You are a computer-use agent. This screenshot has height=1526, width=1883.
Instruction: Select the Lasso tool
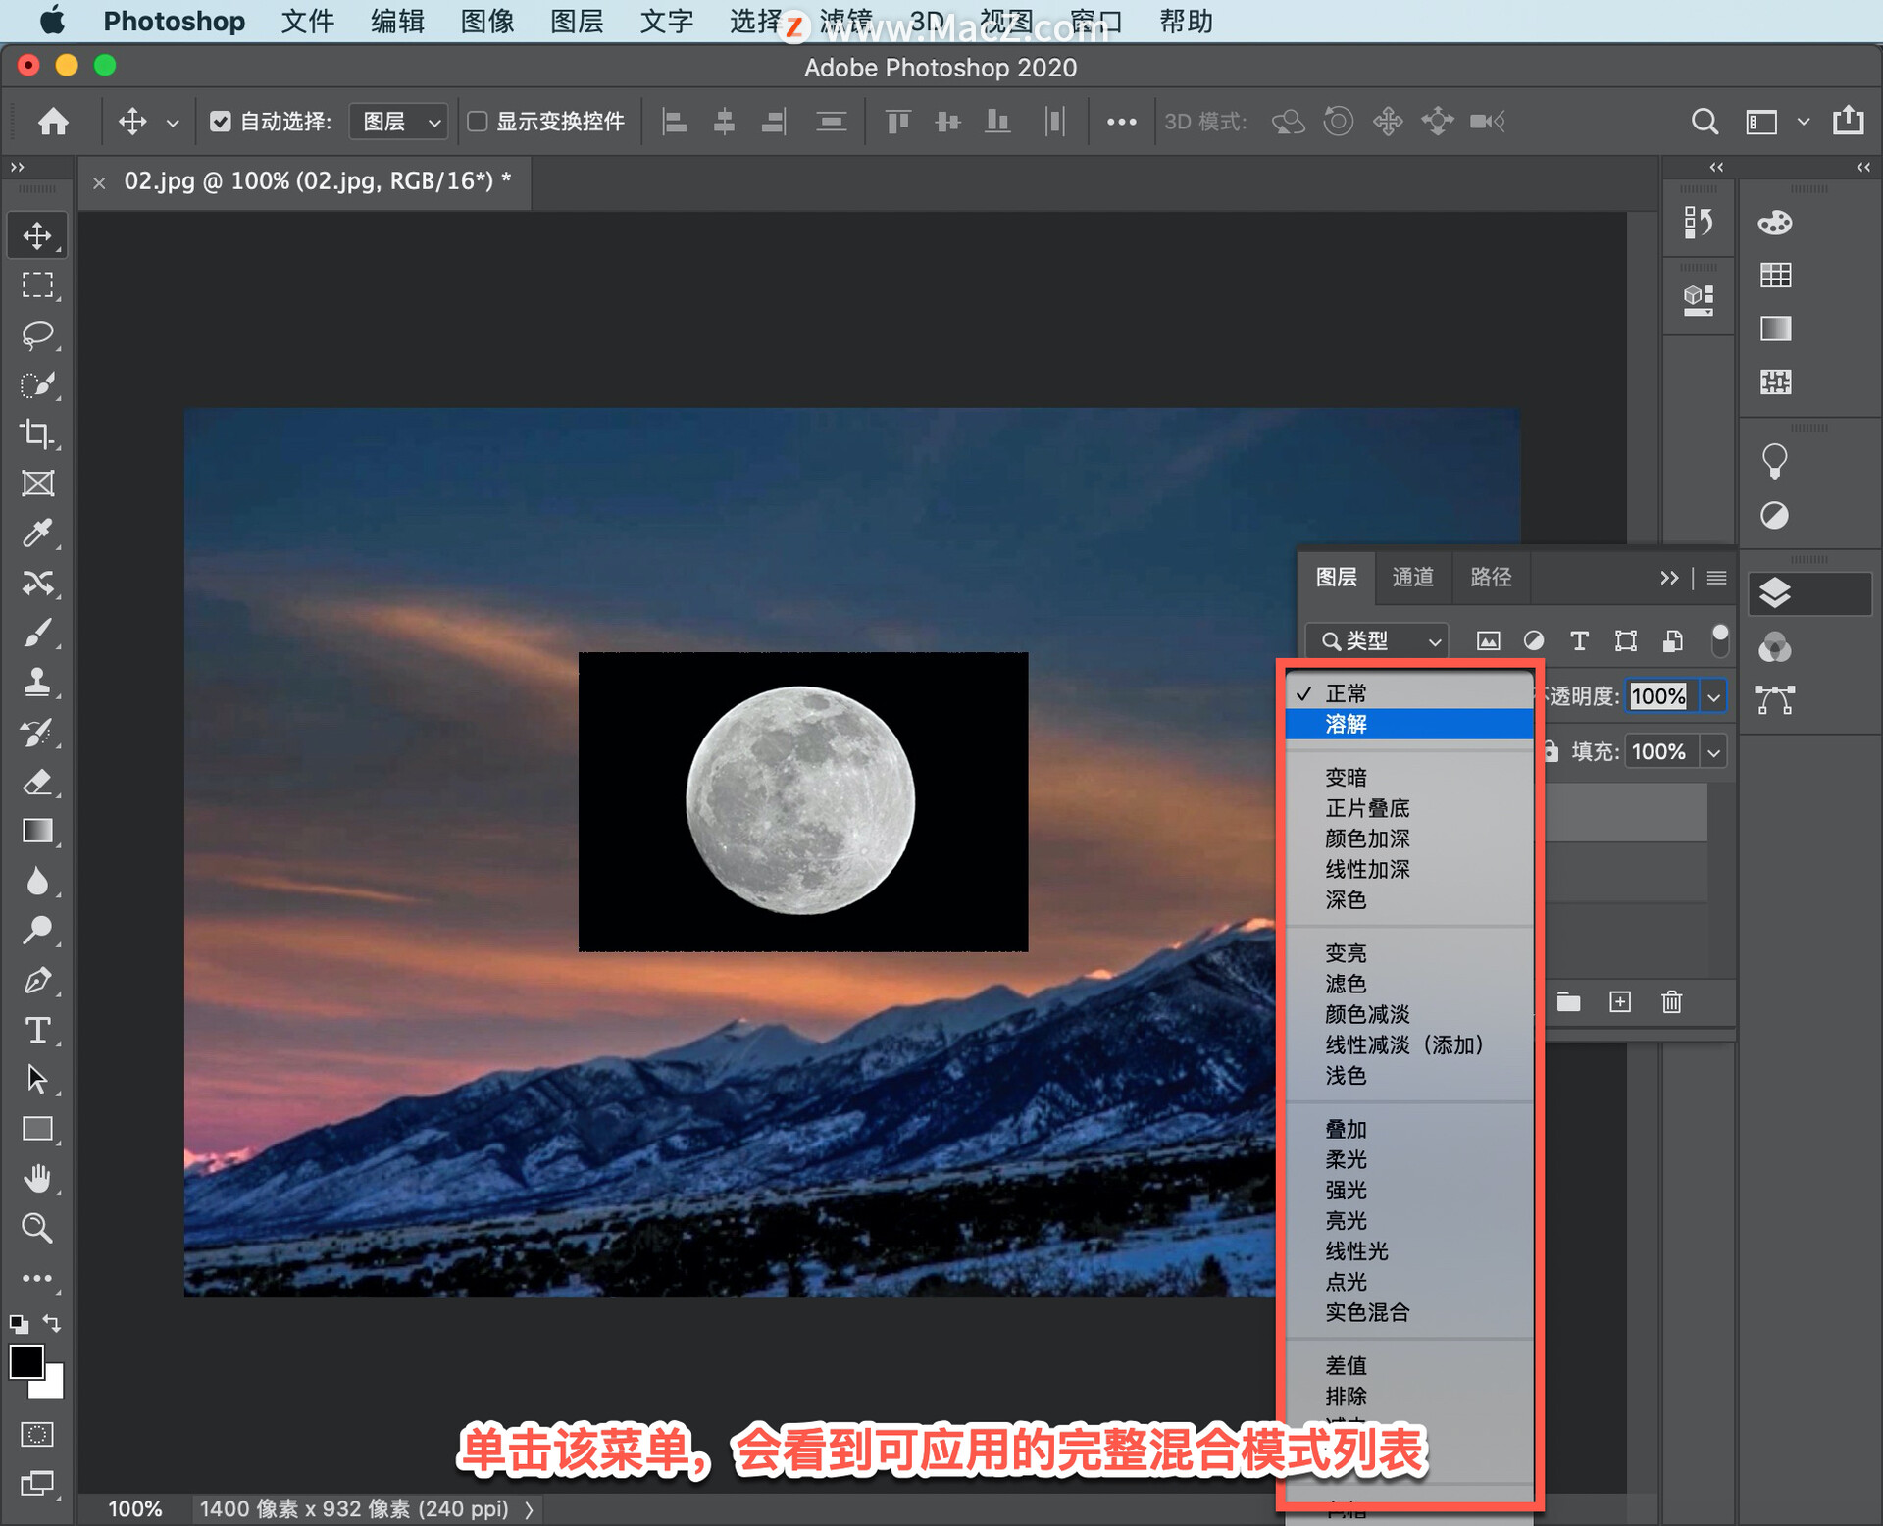click(37, 334)
